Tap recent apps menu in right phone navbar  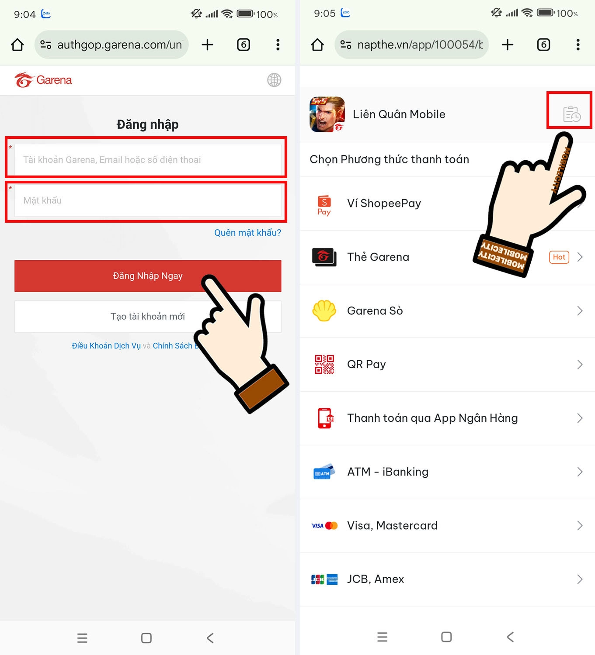[383, 637]
